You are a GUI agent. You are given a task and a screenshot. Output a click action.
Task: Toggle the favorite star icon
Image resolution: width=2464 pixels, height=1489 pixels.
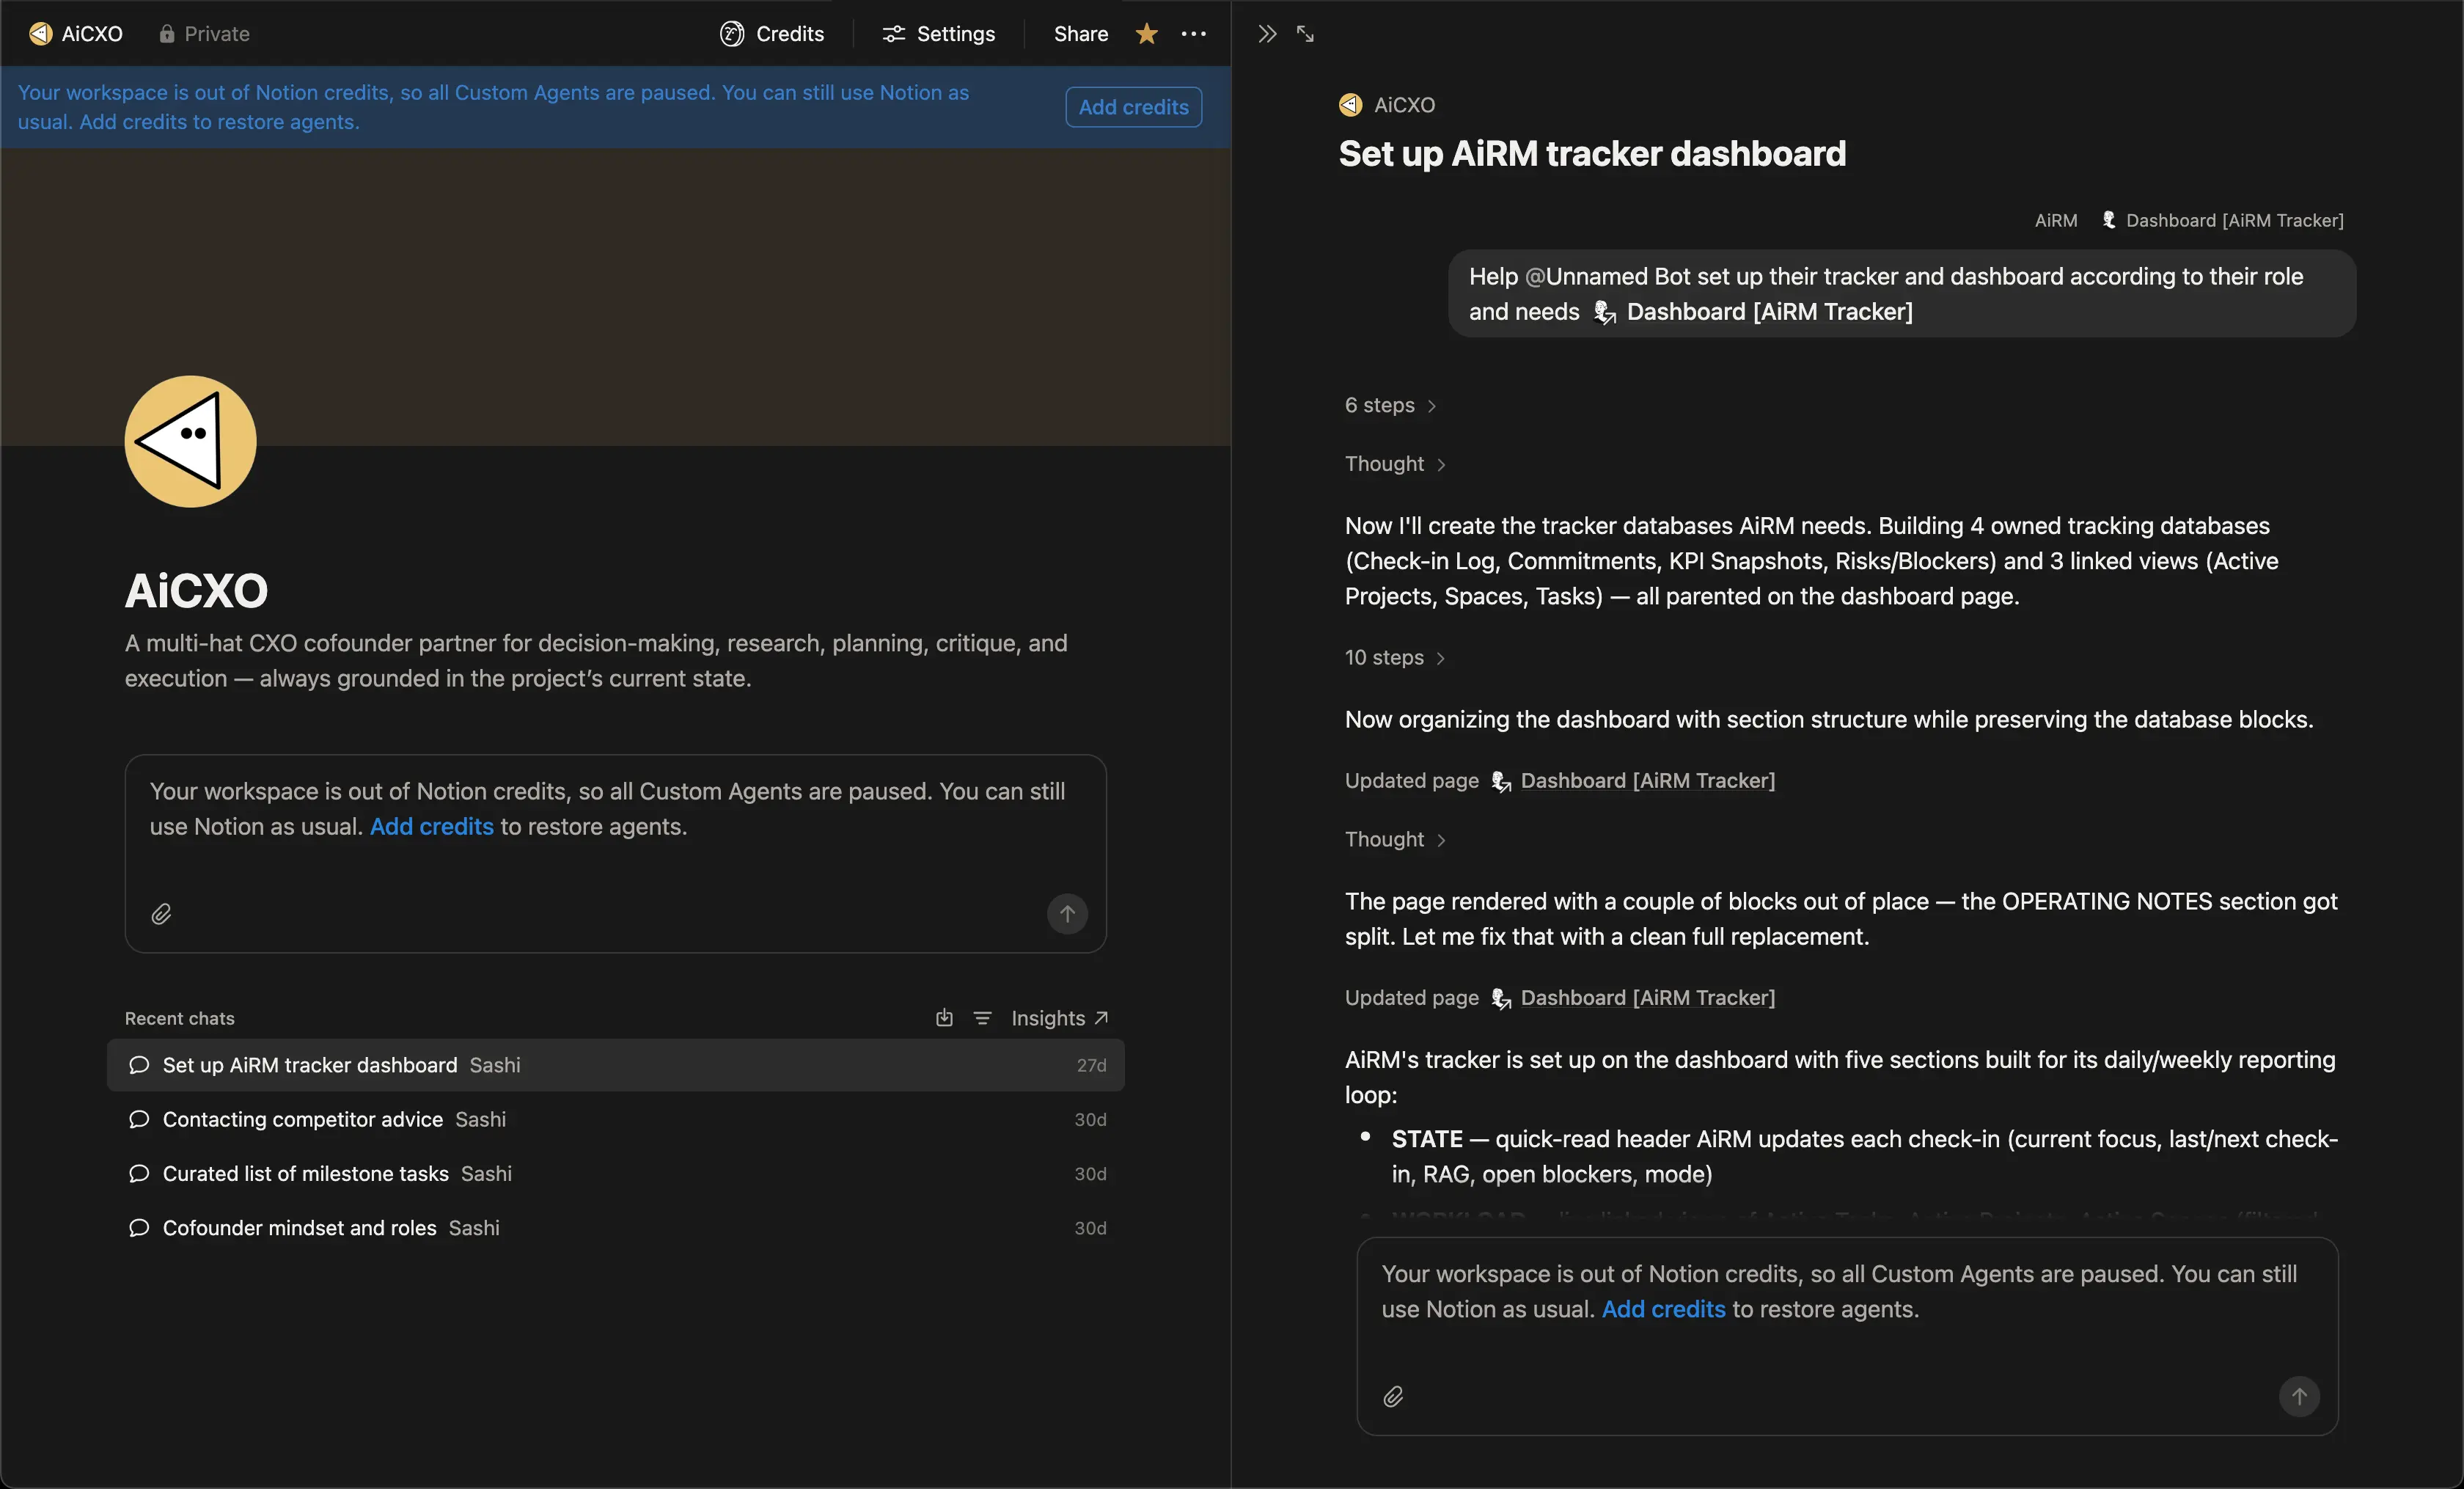coord(1146,34)
